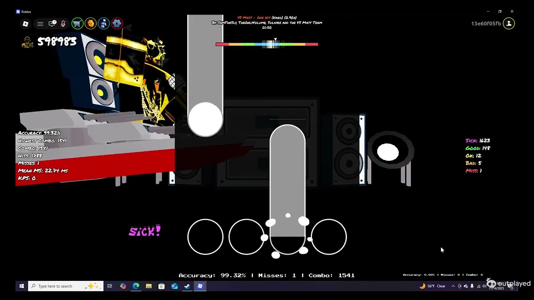This screenshot has width=534, height=300.
Task: Click the Misses: 1 stat in the left panel
Action: point(29,163)
